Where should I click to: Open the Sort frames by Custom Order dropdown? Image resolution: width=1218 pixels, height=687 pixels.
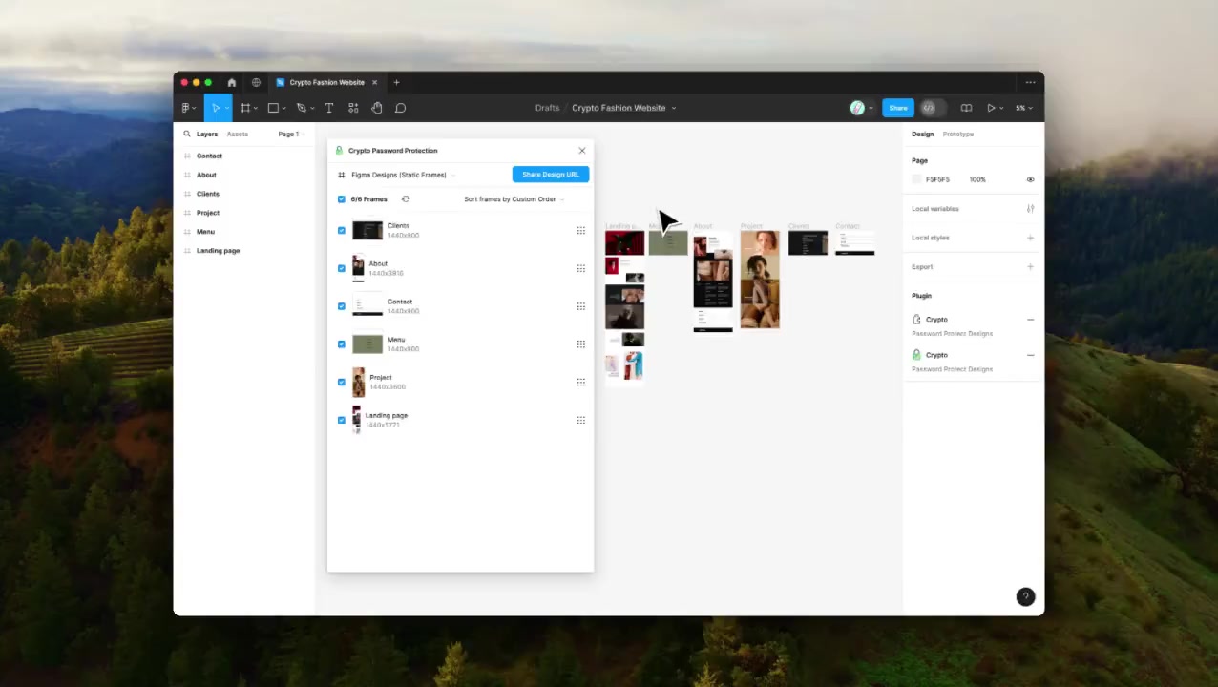(514, 199)
